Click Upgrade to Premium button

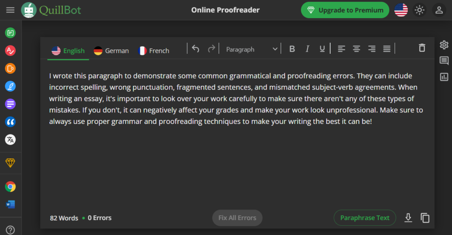click(x=345, y=10)
